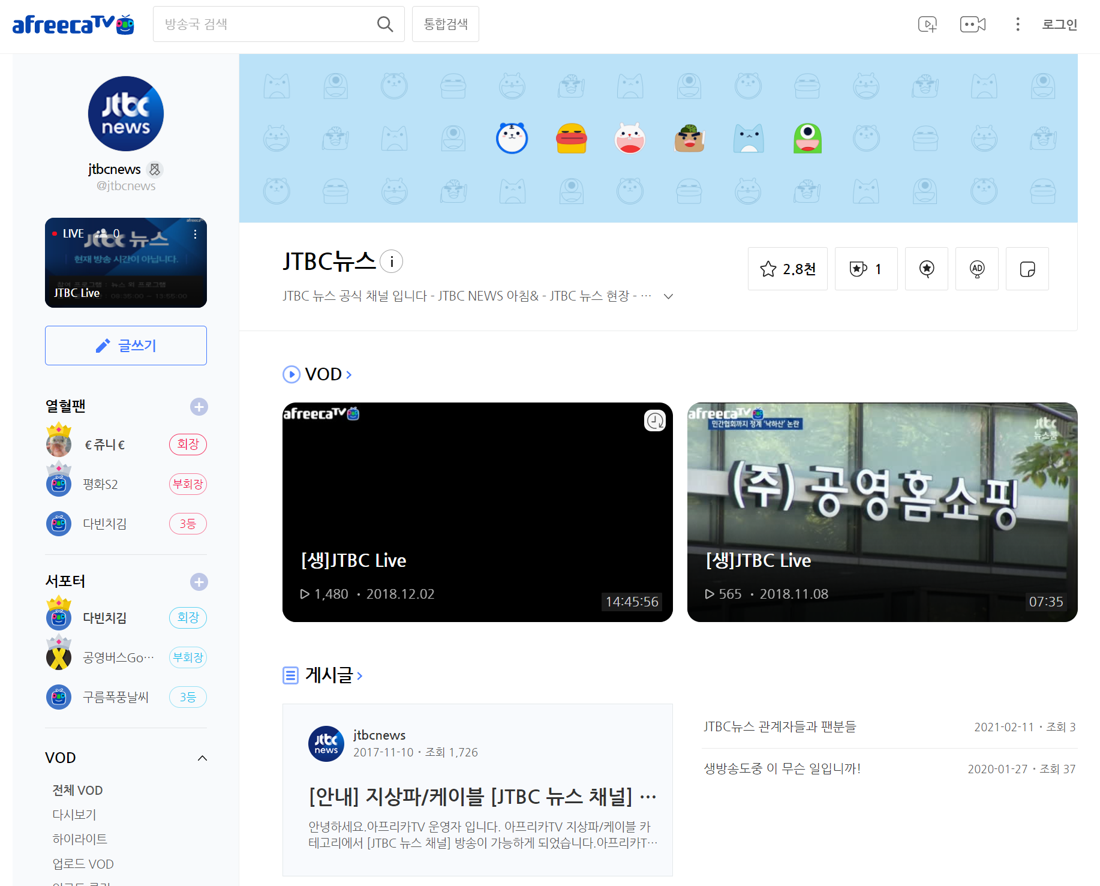Viewport: 1100px width, 886px height.
Task: Select 다시보기 in sidebar
Action: [74, 815]
